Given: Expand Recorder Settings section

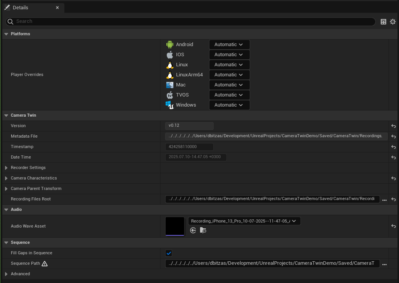Looking at the screenshot, I should pos(6,168).
